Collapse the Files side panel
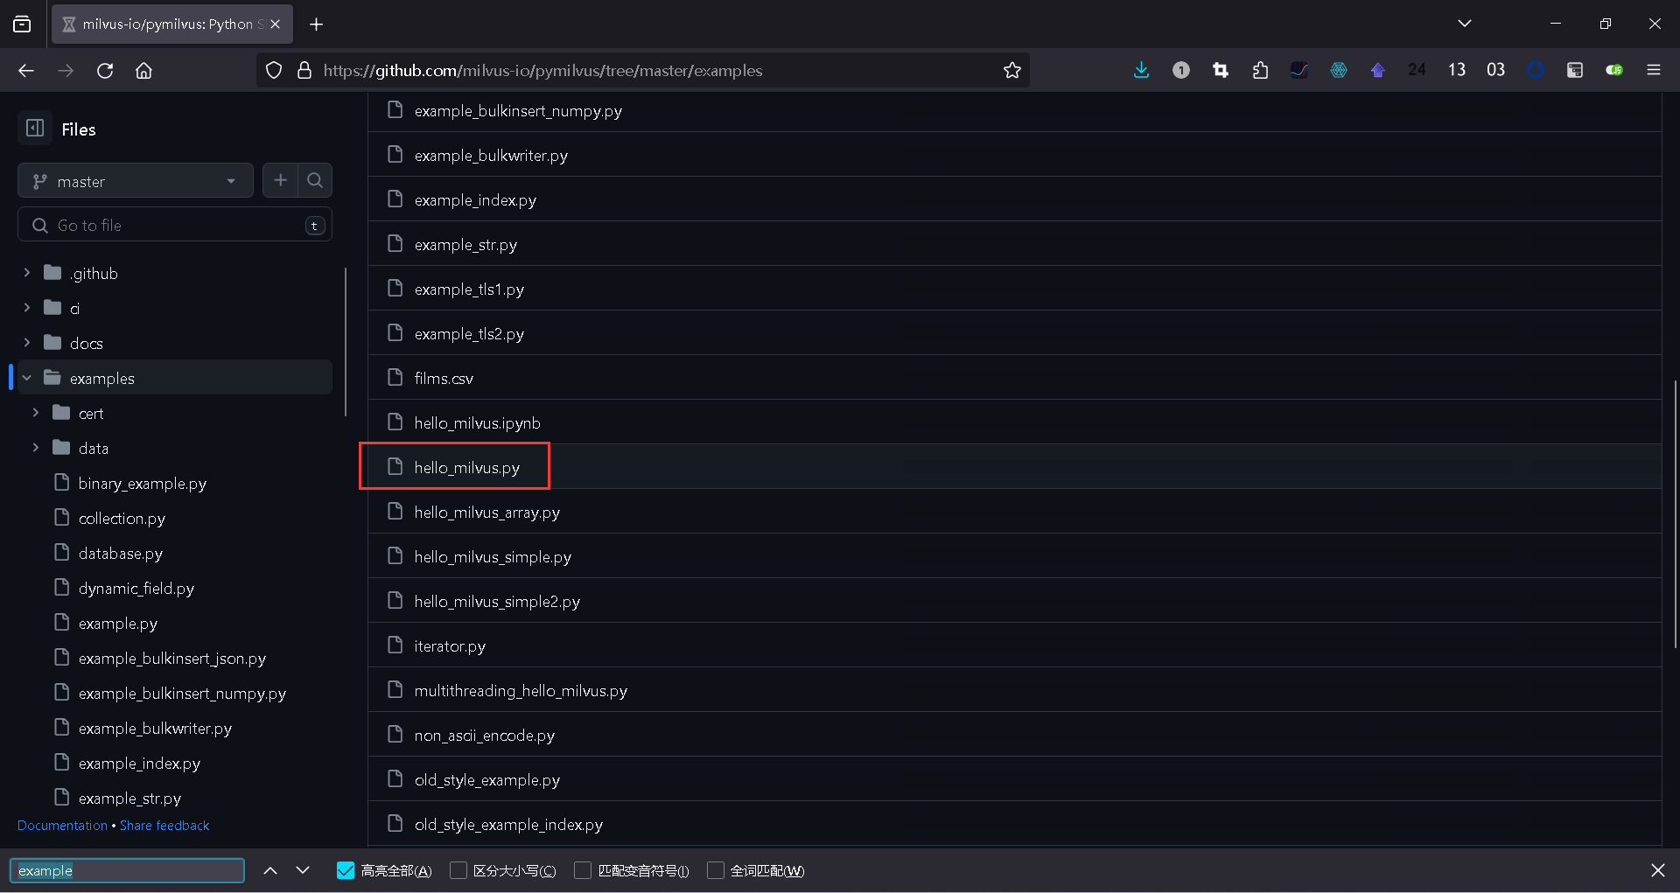 coord(35,129)
